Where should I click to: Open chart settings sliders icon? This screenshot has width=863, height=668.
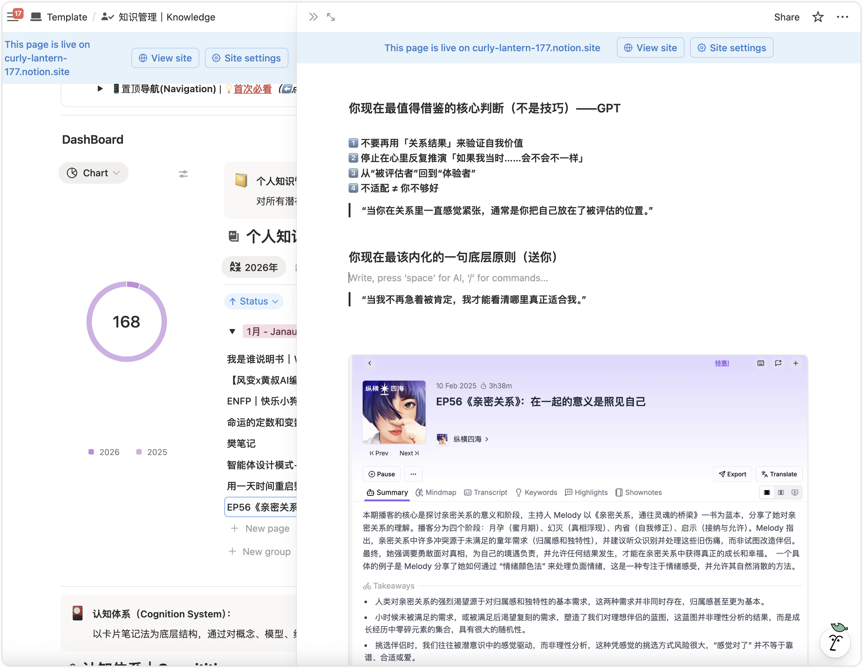pos(183,174)
